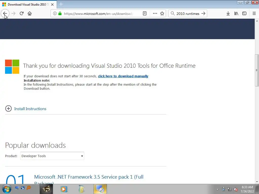Open the Developer Tools product dropdown

[52, 156]
